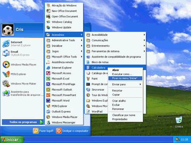
Task: Click the Windows Catalog icon
Action: 48,22
